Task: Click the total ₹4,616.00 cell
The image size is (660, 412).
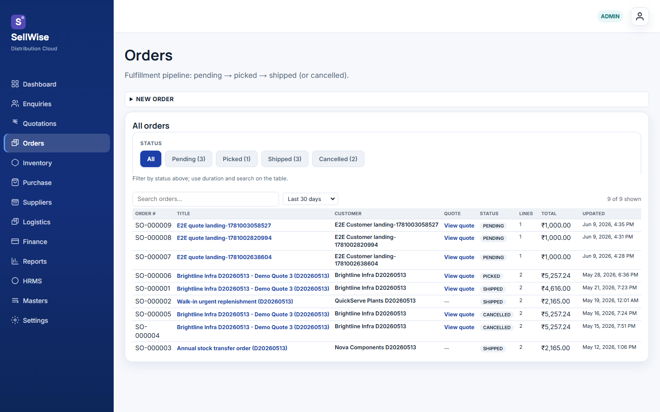Action: 556,288
